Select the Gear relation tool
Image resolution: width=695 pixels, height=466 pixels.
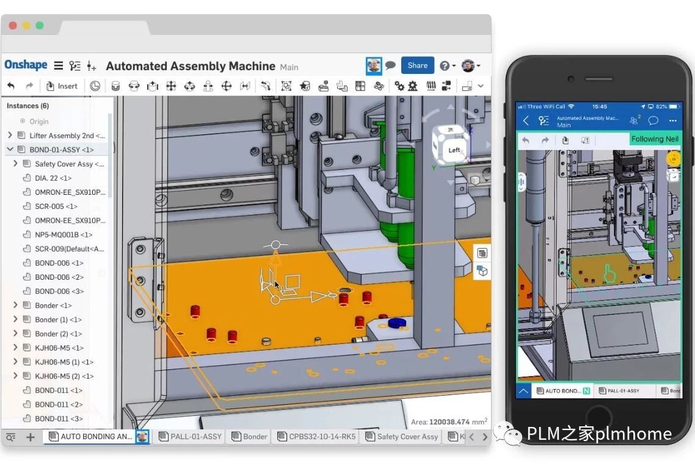(x=399, y=86)
